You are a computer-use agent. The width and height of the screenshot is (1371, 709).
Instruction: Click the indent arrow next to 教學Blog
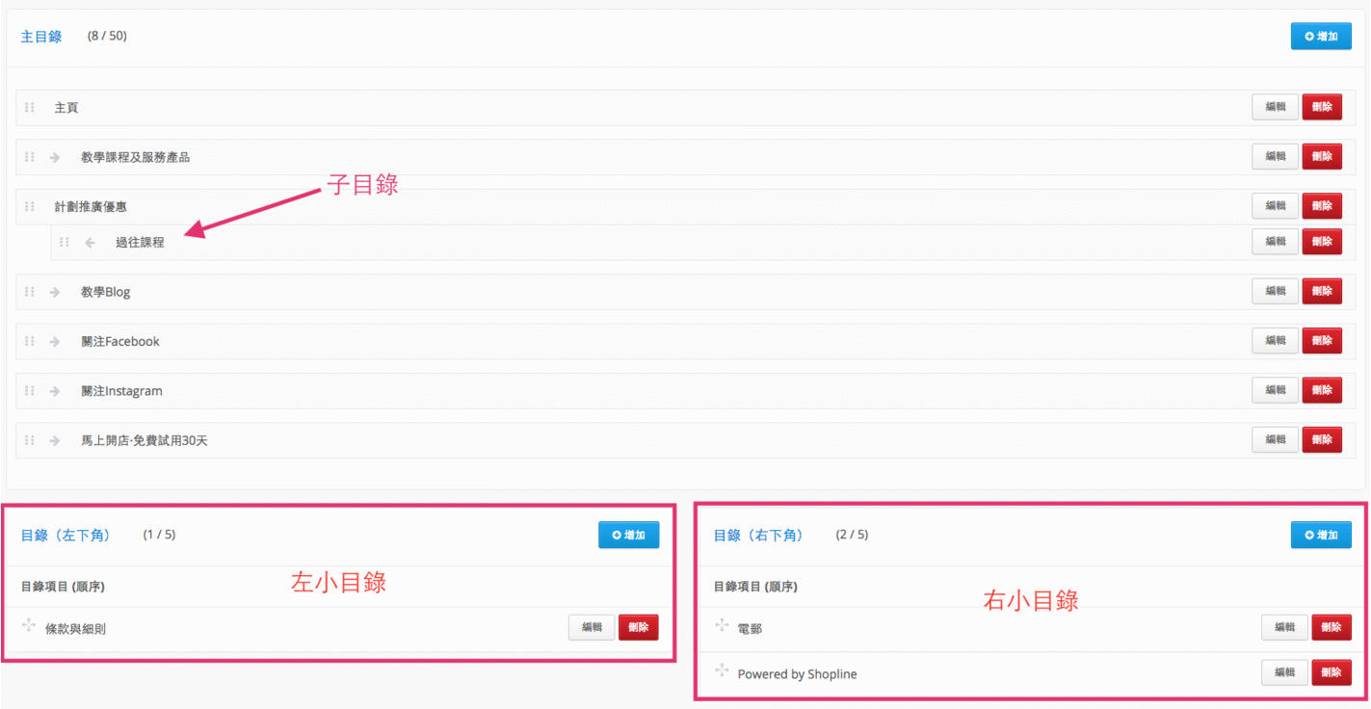coord(55,292)
